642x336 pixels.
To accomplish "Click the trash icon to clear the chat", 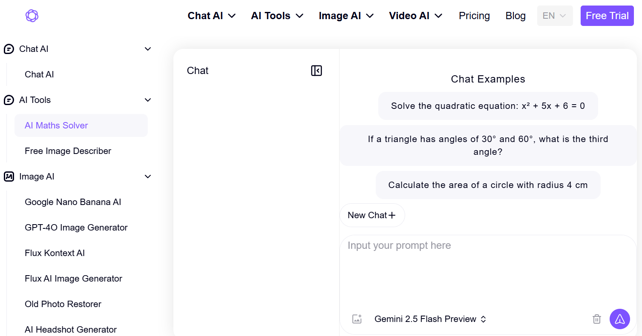I will click(x=596, y=319).
